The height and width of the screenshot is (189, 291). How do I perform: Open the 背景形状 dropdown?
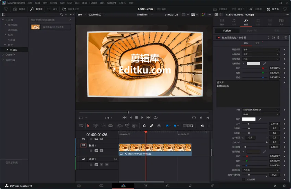click(261, 170)
